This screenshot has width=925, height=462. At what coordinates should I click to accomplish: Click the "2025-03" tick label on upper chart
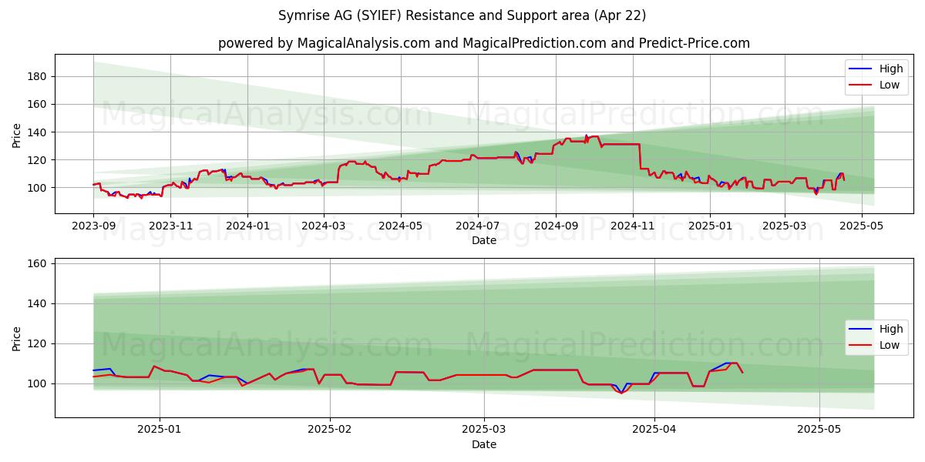(784, 226)
